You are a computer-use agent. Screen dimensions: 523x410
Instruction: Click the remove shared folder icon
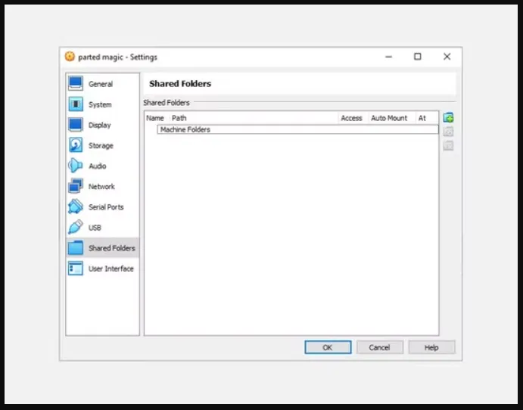click(448, 145)
